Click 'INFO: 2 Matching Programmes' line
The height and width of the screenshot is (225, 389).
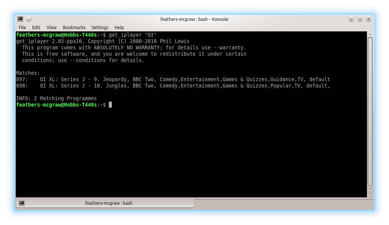pos(56,98)
